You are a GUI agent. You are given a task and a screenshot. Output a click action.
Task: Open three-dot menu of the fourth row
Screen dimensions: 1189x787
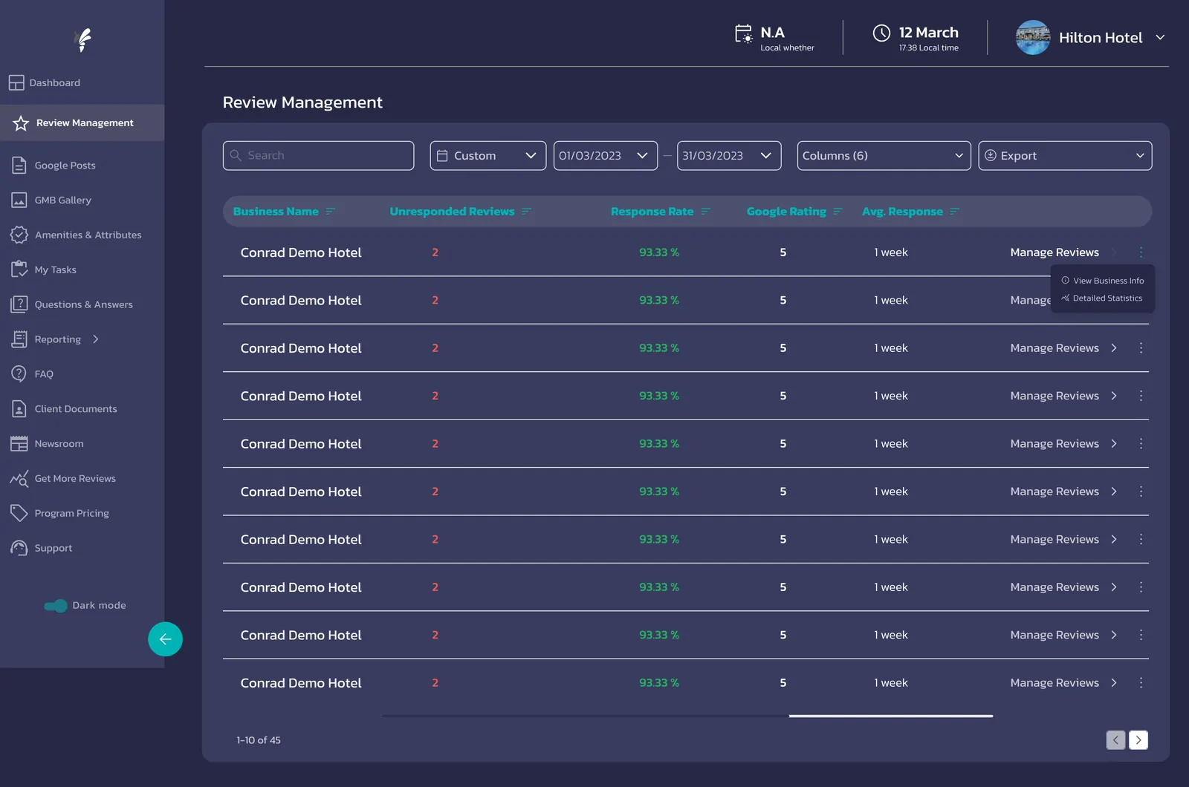click(x=1141, y=396)
